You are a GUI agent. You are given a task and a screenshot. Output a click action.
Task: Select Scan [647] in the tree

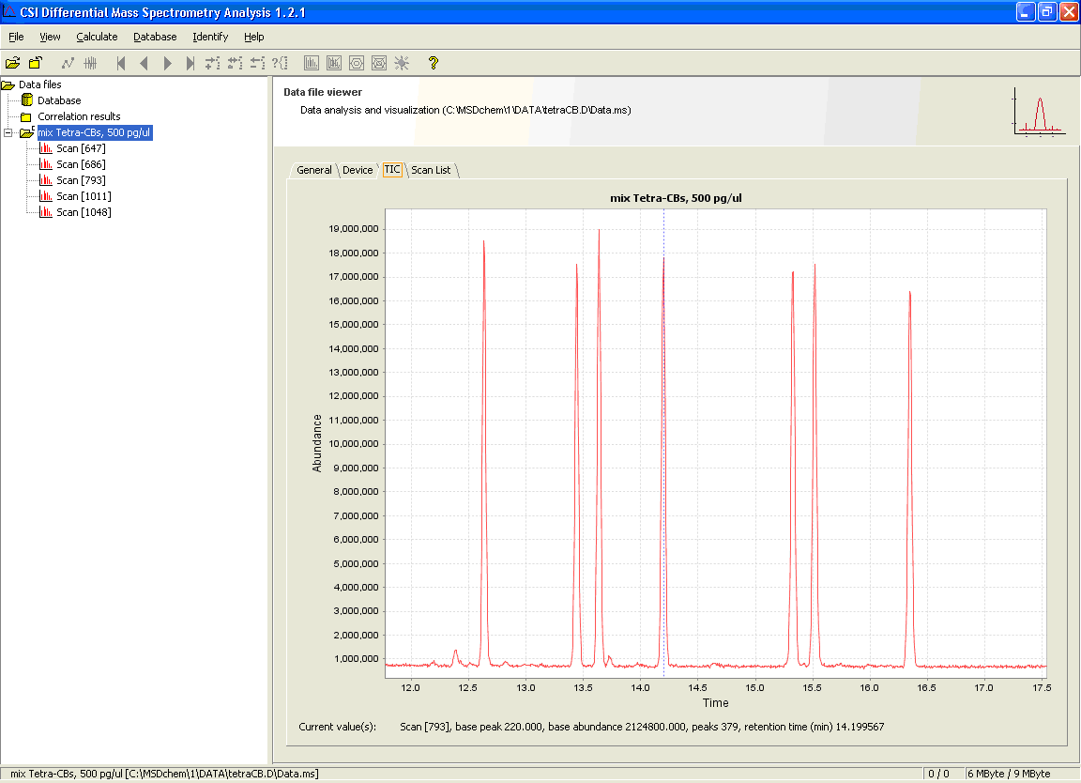pos(80,148)
